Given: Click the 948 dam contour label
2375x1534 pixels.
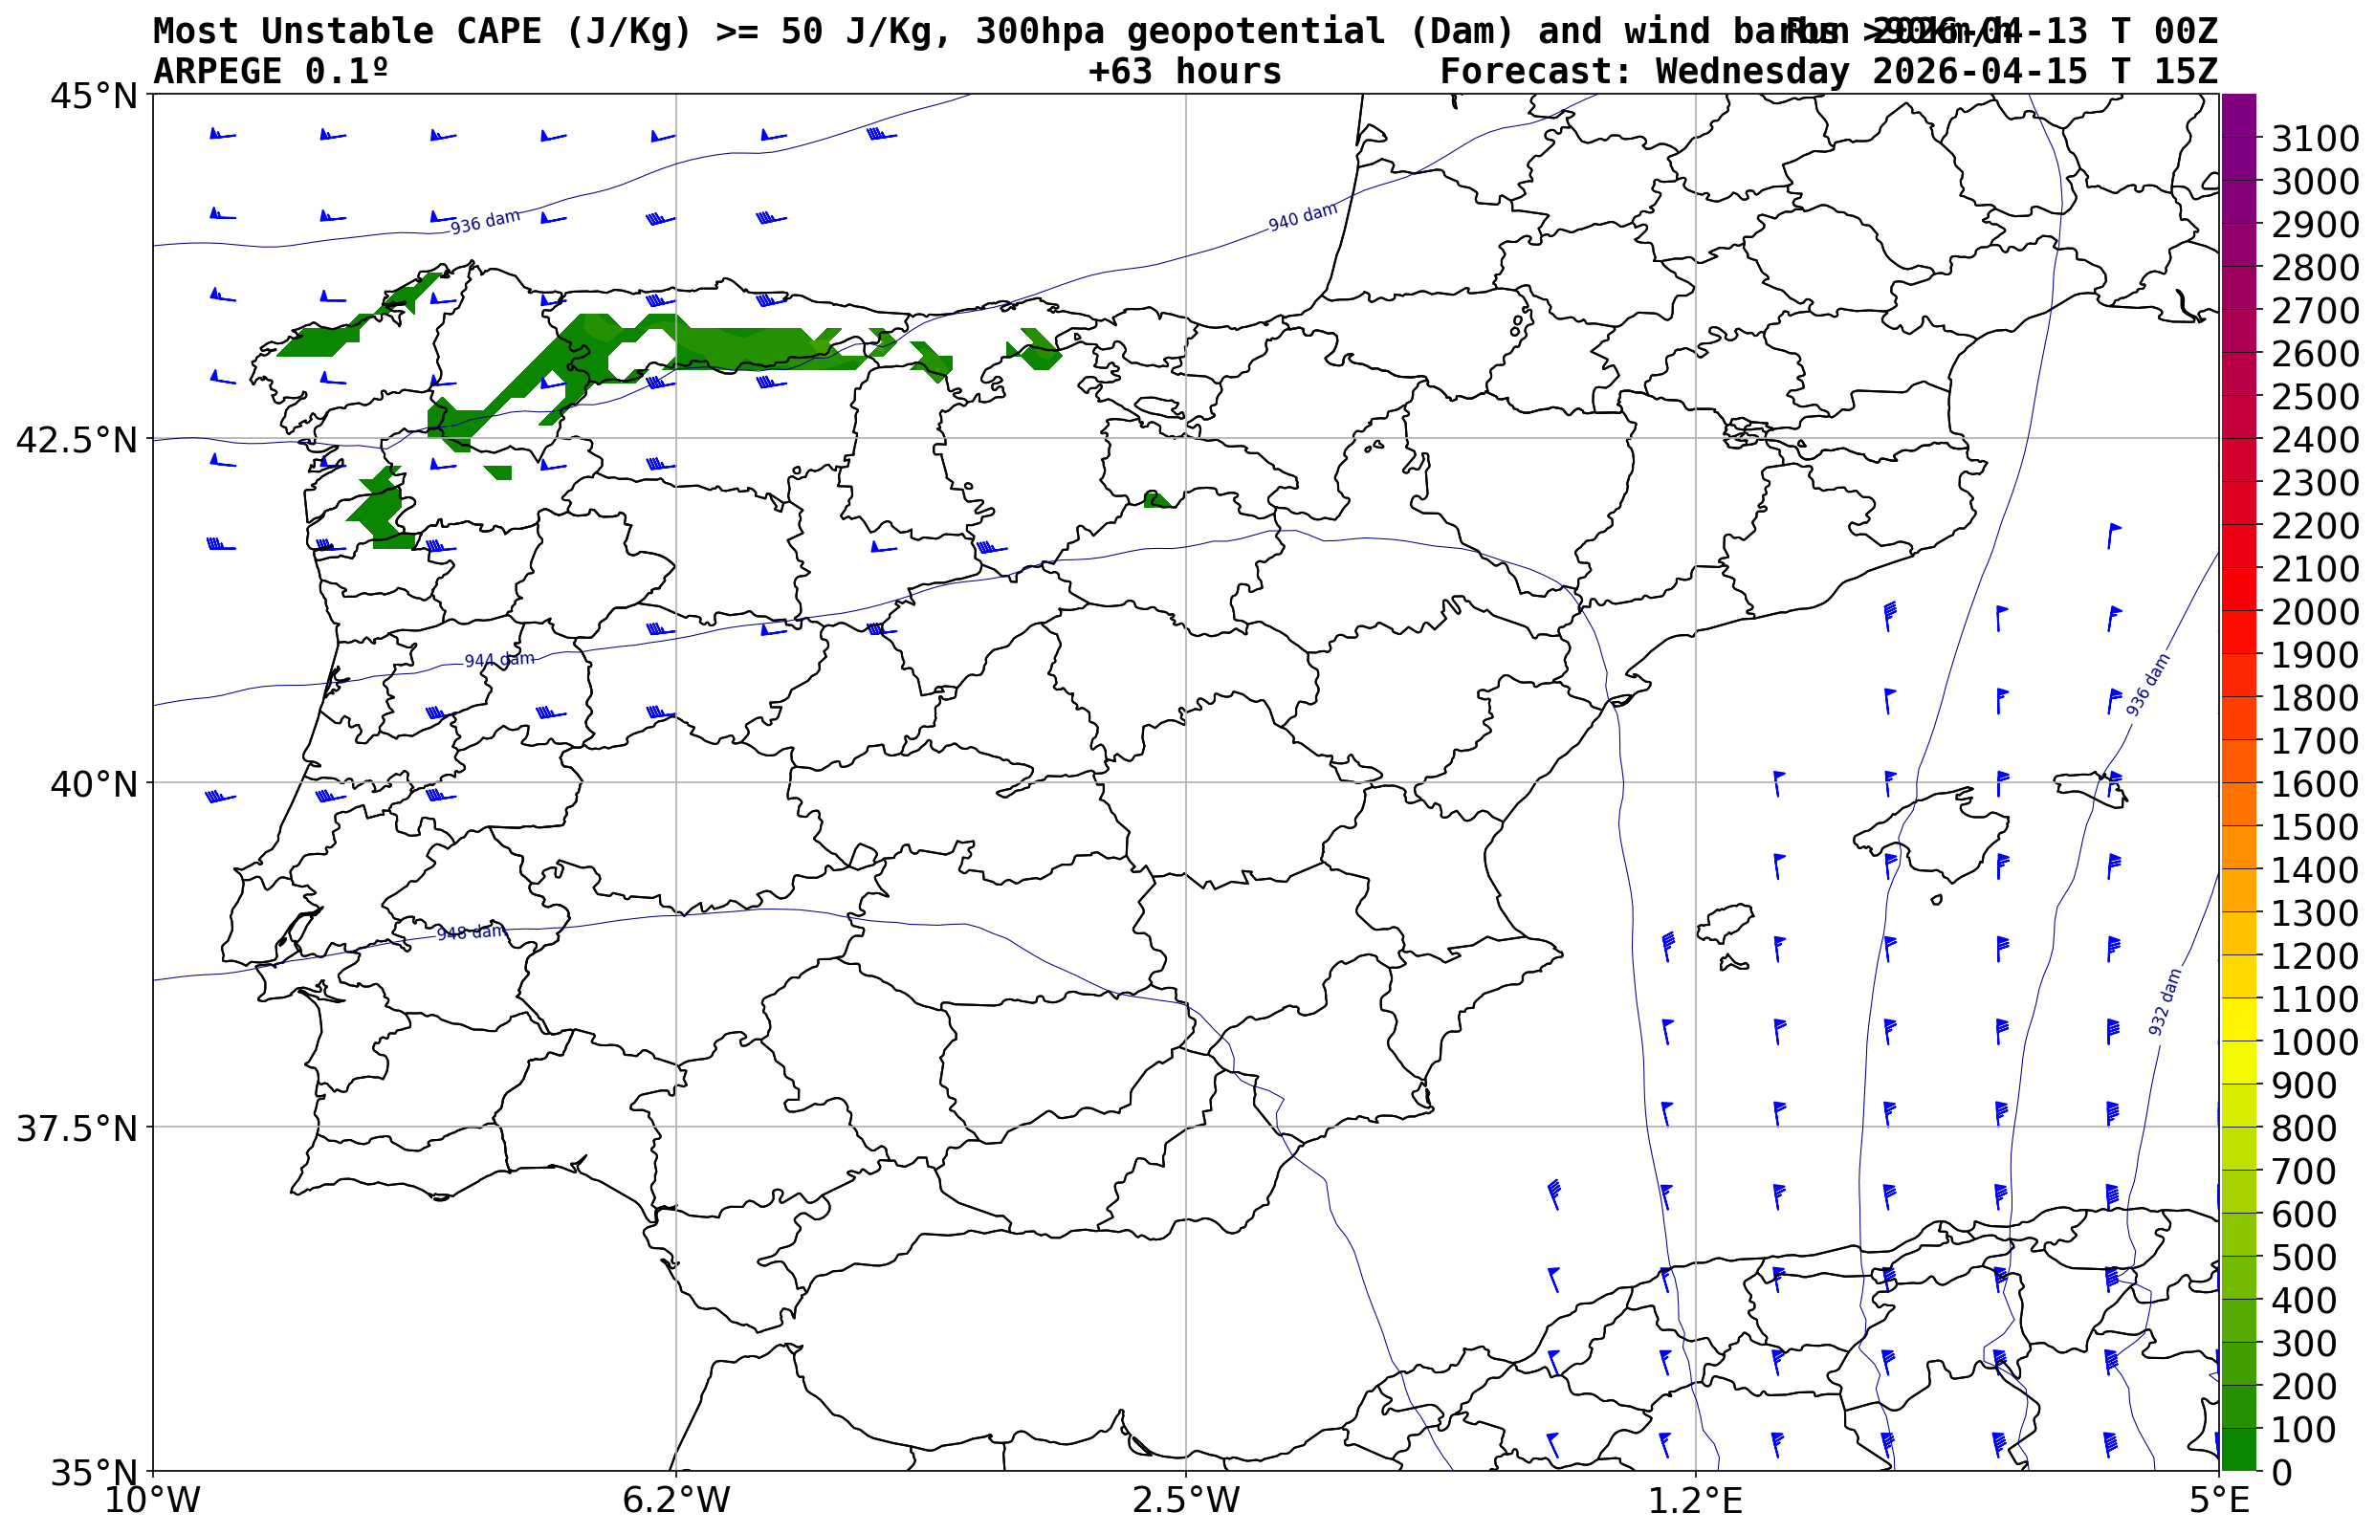Looking at the screenshot, I should coord(471,933).
